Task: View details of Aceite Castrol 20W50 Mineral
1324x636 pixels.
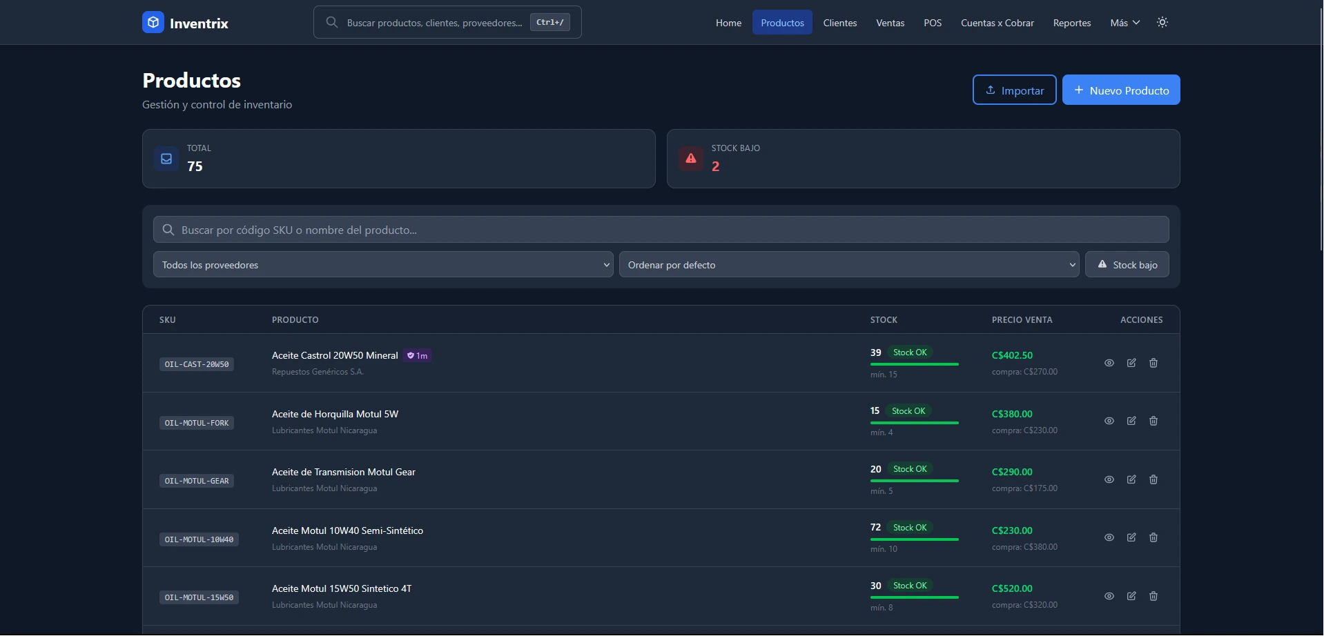Action: 1109,363
